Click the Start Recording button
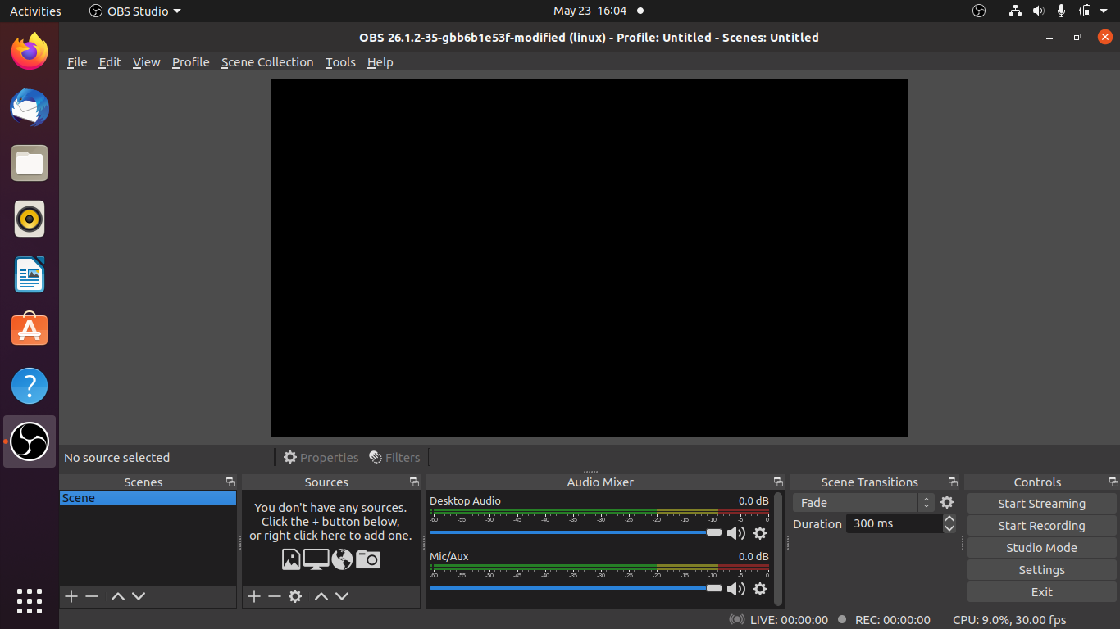 click(x=1041, y=525)
